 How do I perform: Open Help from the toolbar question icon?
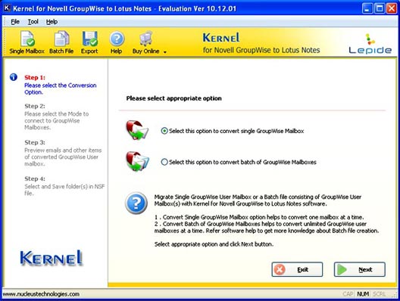(117, 39)
